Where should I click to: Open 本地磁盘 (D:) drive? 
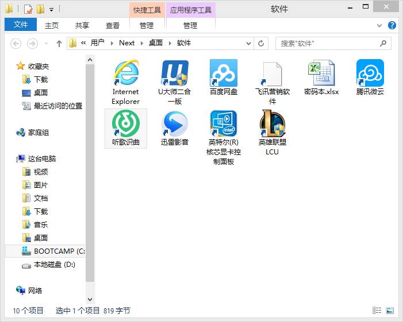coord(48,264)
